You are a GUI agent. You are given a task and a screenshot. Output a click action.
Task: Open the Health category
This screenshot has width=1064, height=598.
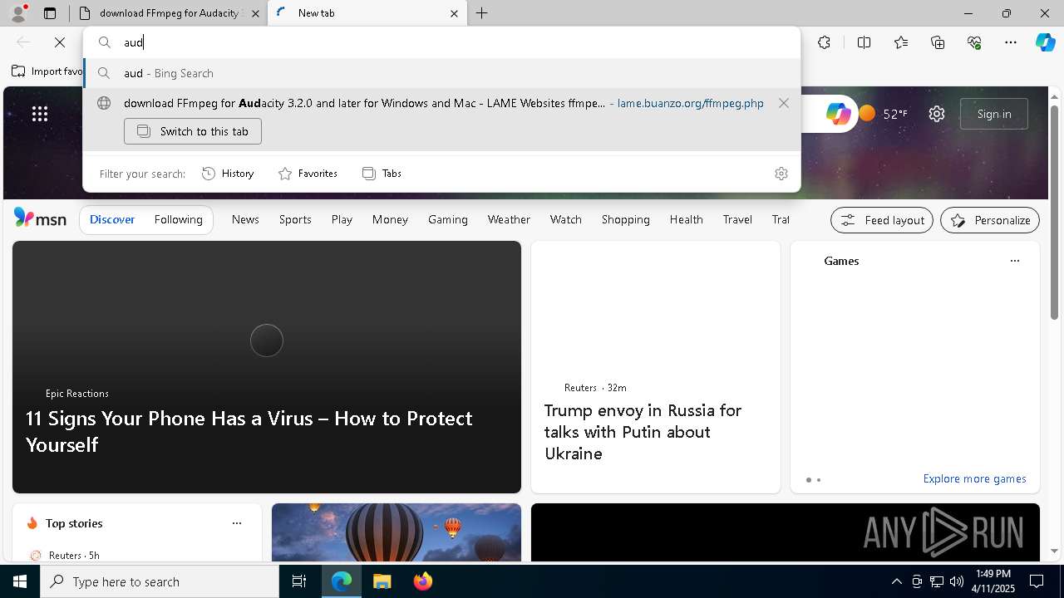687,219
